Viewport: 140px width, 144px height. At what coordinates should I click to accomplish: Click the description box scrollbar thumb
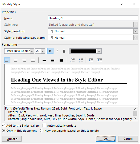(135, 114)
